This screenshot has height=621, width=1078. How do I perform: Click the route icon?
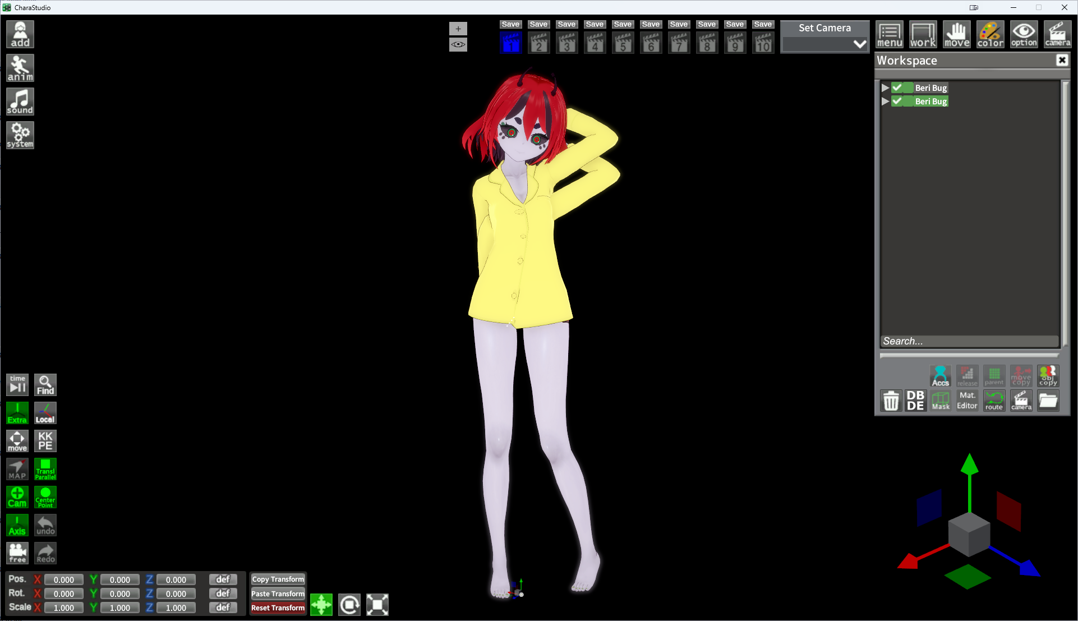[x=994, y=401]
